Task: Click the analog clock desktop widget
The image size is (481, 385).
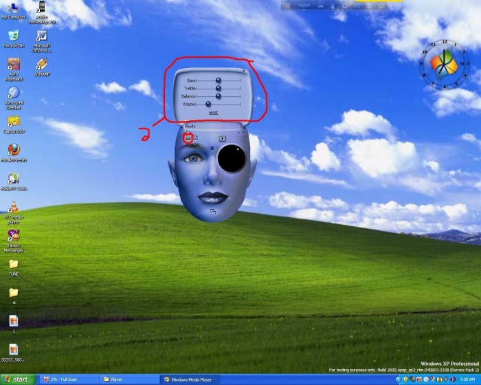Action: click(x=444, y=65)
